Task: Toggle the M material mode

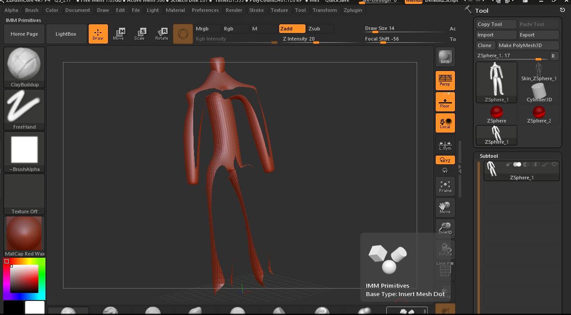Action: [x=264, y=29]
